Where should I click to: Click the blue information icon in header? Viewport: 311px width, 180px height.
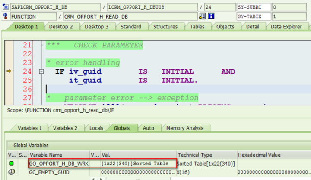tap(211, 16)
